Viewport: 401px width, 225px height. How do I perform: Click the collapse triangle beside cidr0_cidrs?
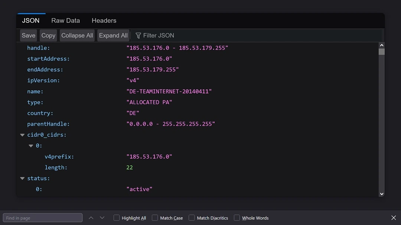click(x=22, y=135)
